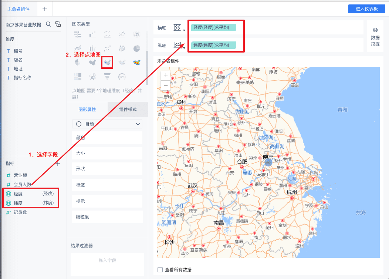Select the pie chart type
Image resolution: width=389 pixels, height=279 pixels.
(137, 48)
